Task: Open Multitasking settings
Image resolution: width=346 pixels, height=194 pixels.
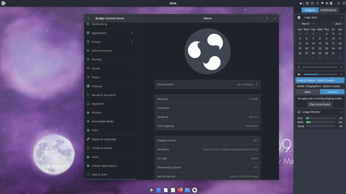Action: [x=110, y=24]
